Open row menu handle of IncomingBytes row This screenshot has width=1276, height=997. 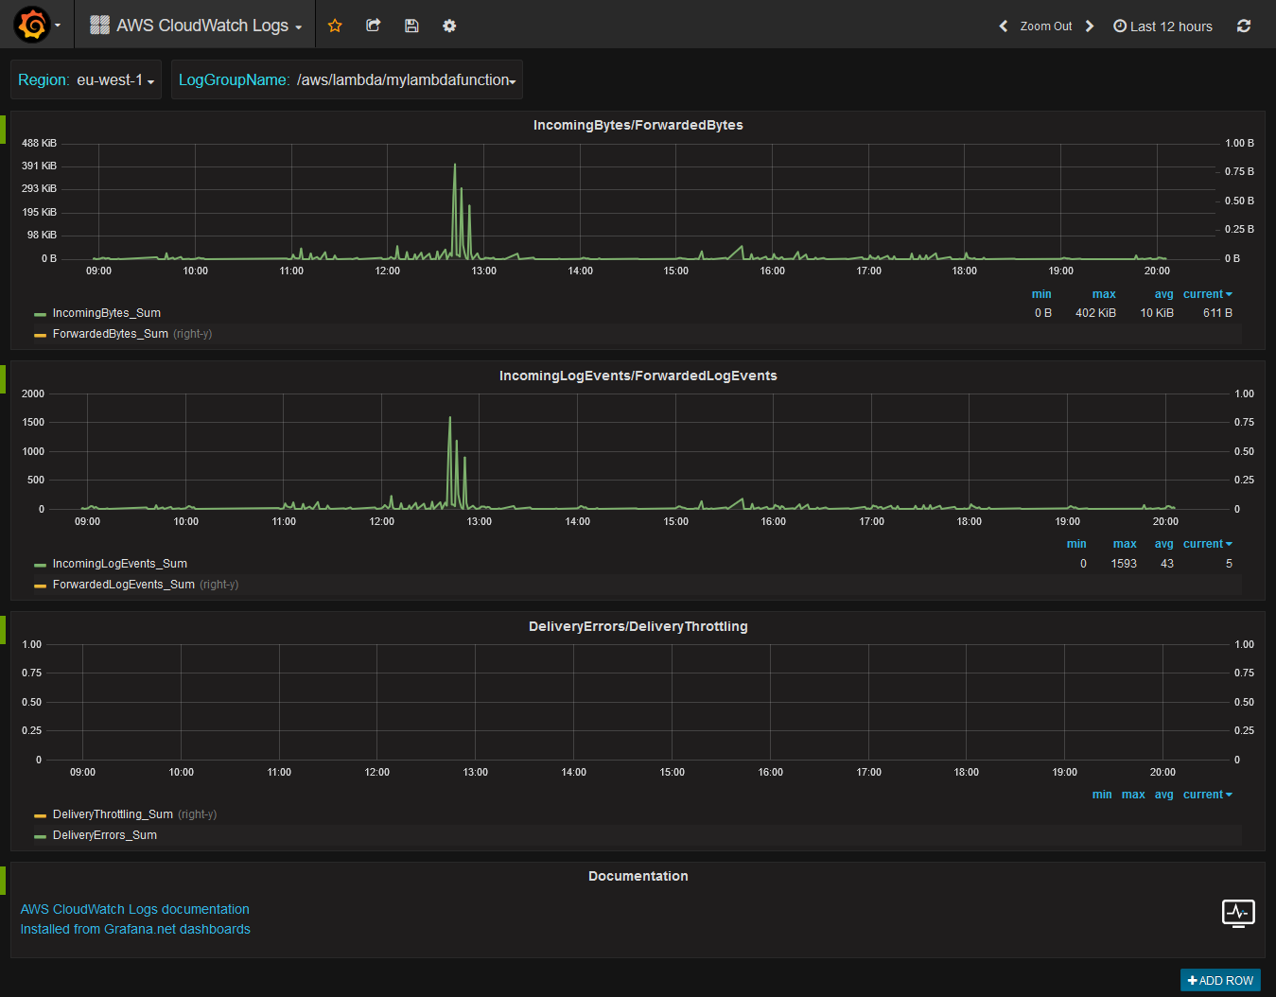tap(3, 130)
